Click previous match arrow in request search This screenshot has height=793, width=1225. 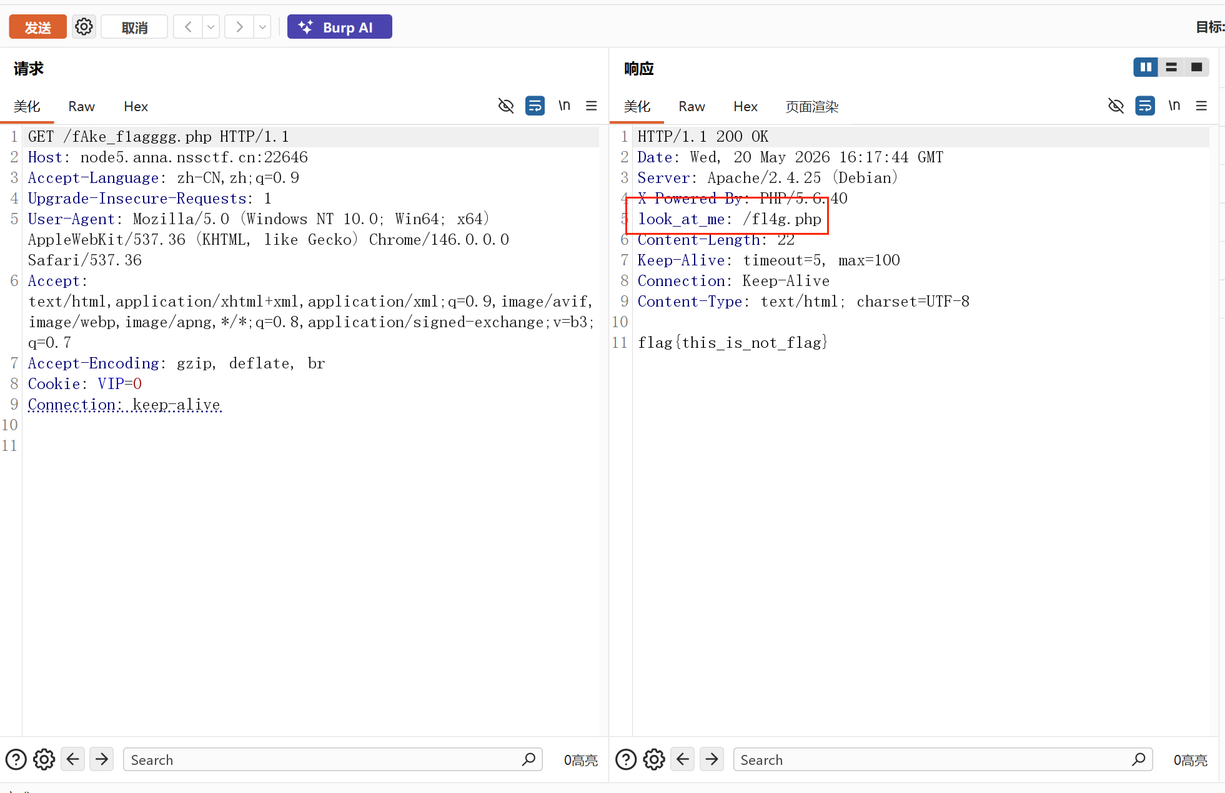click(73, 759)
